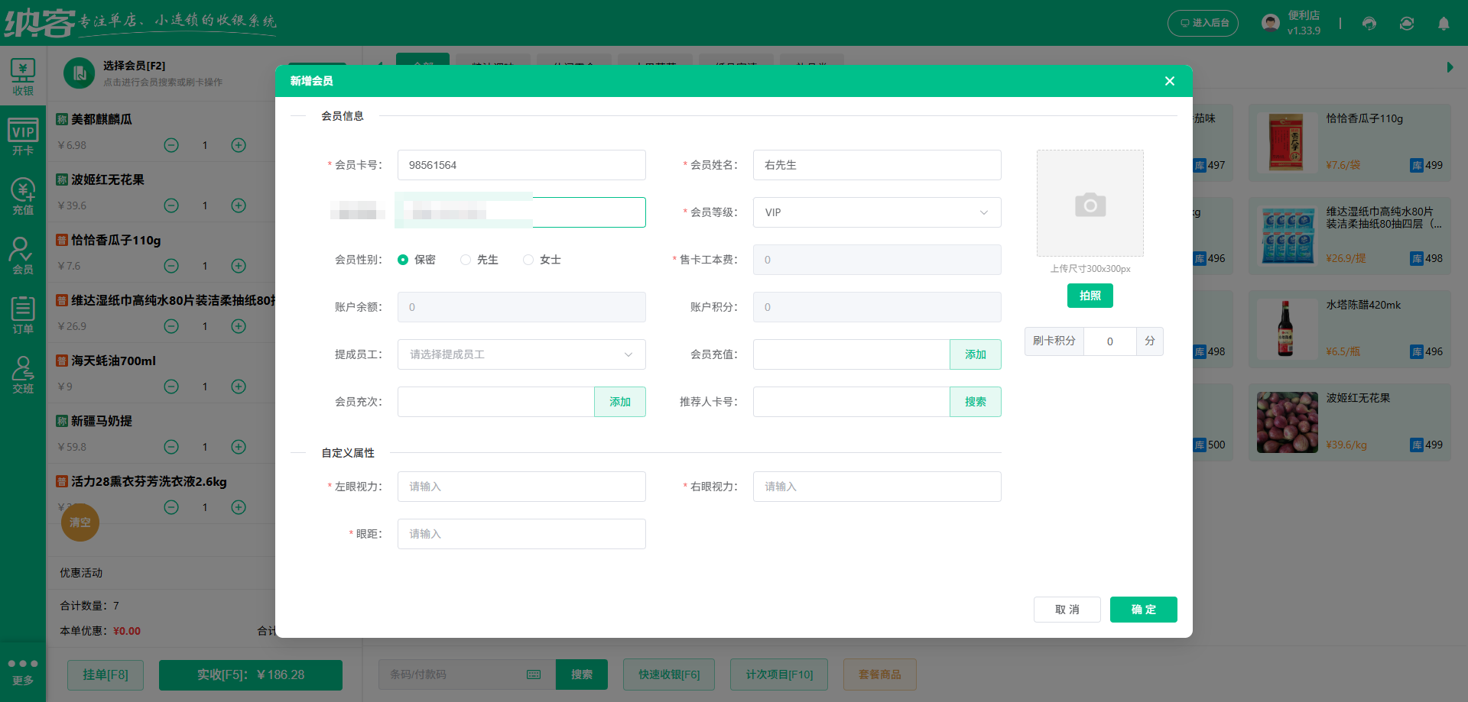Click the 便利店 account menu
The image size is (1468, 702).
(x=1292, y=22)
